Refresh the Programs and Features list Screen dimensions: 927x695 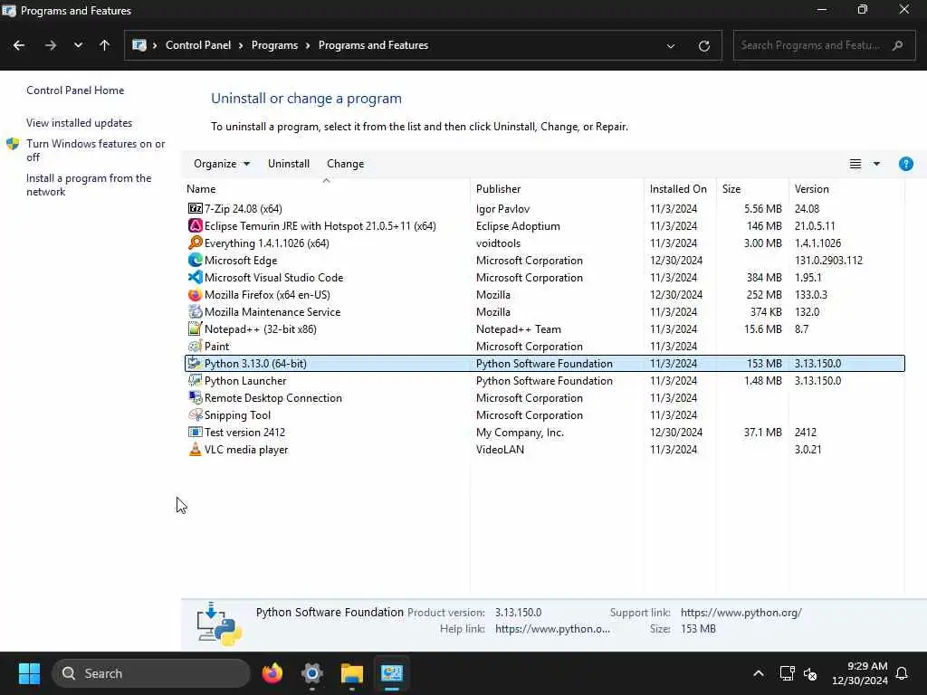tap(703, 45)
